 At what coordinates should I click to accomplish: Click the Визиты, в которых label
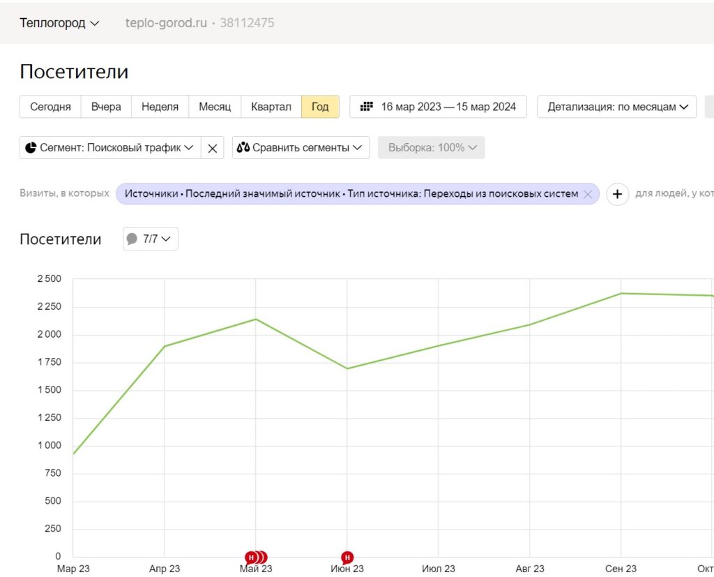pos(64,193)
